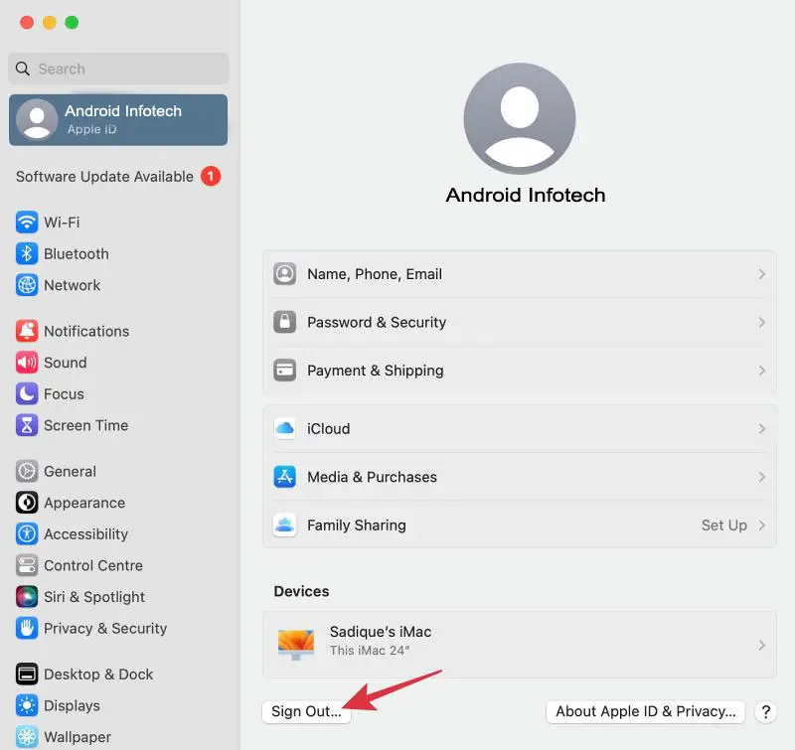Minimize window with yellow button
795x750 pixels.
[49, 22]
